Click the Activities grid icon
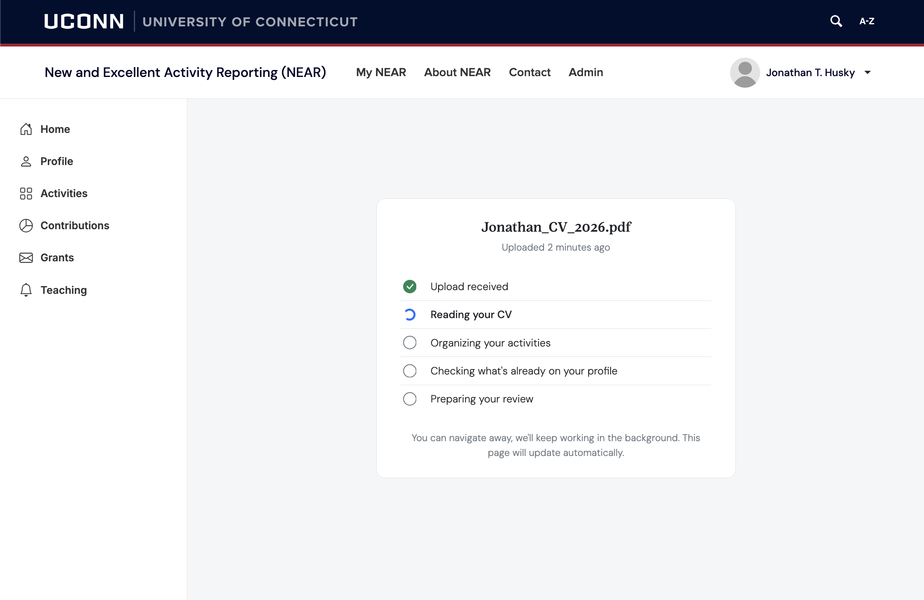 [x=26, y=193]
